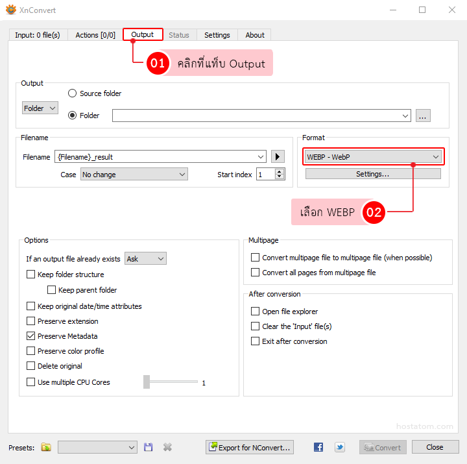Viewport: 467px width, 464px height.
Task: Click the filename pattern arrow button
Action: [278, 156]
